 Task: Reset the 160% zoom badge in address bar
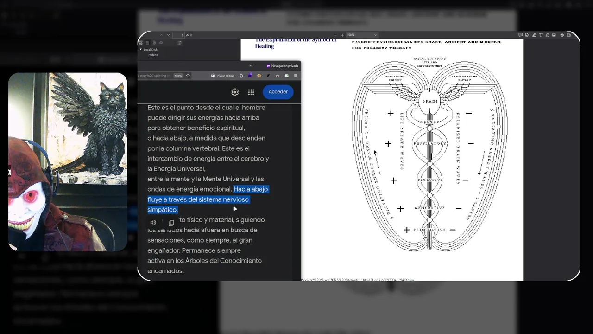coord(178,76)
